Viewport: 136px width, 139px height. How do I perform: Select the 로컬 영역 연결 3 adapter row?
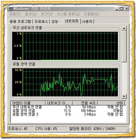click(68, 114)
